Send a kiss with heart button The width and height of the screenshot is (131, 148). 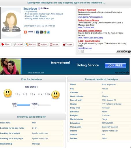(x=6, y=45)
